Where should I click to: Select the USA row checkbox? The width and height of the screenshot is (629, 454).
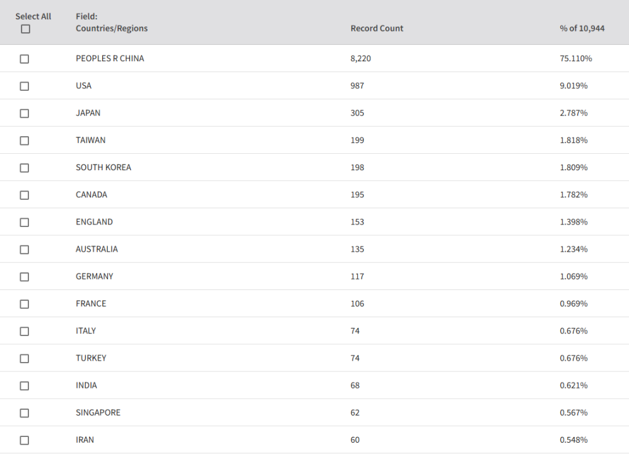[x=25, y=86]
